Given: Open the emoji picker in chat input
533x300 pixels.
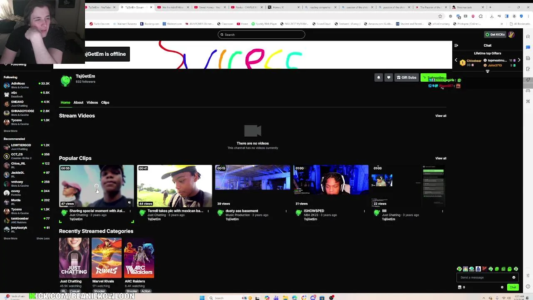Looking at the screenshot, I should [x=514, y=277].
